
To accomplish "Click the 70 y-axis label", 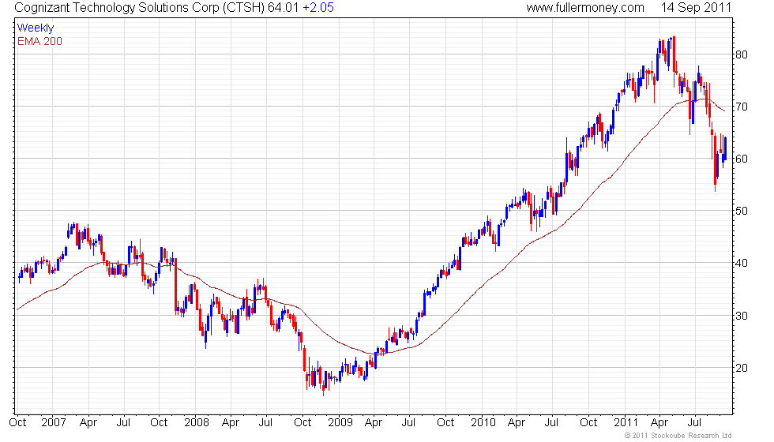I will (x=742, y=107).
